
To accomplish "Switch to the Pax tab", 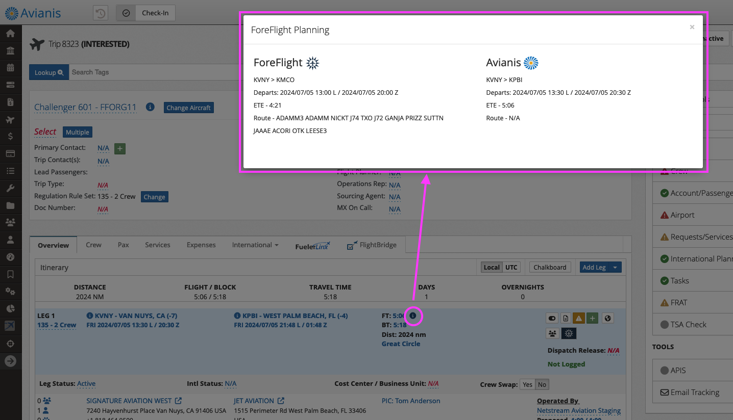I will [x=123, y=245].
